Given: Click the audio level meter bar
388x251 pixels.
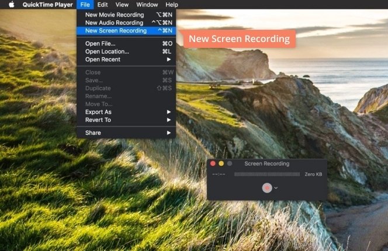Looking at the screenshot, I should click(x=267, y=175).
